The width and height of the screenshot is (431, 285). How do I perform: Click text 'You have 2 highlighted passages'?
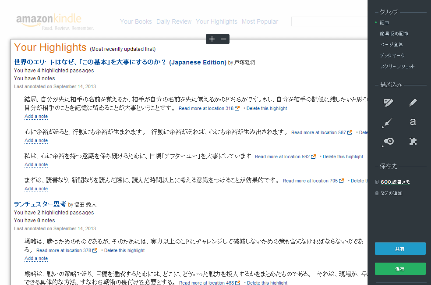pyautogui.click(x=54, y=213)
